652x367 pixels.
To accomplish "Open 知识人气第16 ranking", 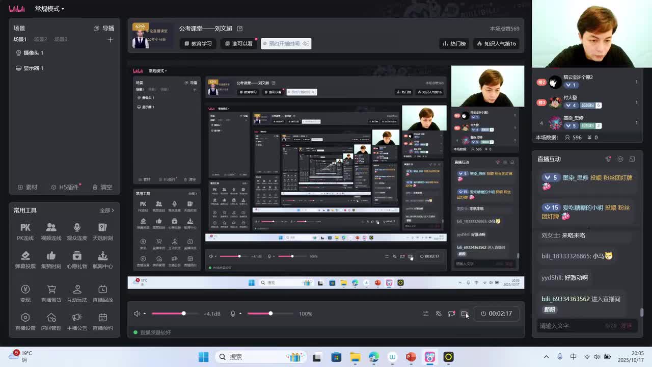I will pos(497,44).
